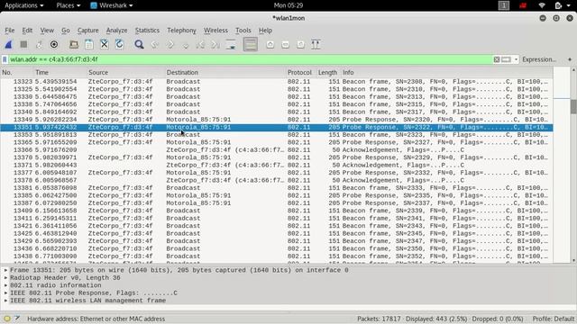Reset text to normal size
Screen dimensions: 577x324
coord(300,44)
